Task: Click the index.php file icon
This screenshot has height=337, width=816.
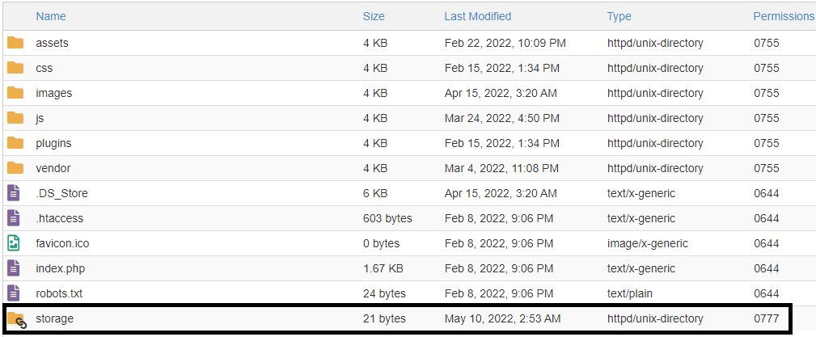Action: 14,268
